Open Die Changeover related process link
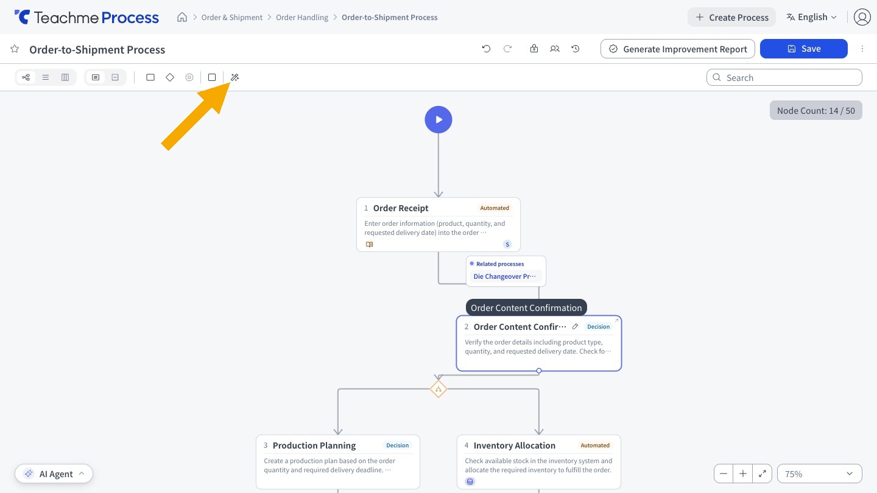 (x=505, y=276)
